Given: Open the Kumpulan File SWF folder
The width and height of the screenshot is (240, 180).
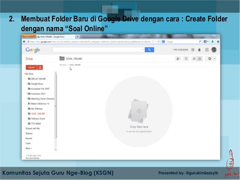Looking at the screenshot, I should coord(40,89).
